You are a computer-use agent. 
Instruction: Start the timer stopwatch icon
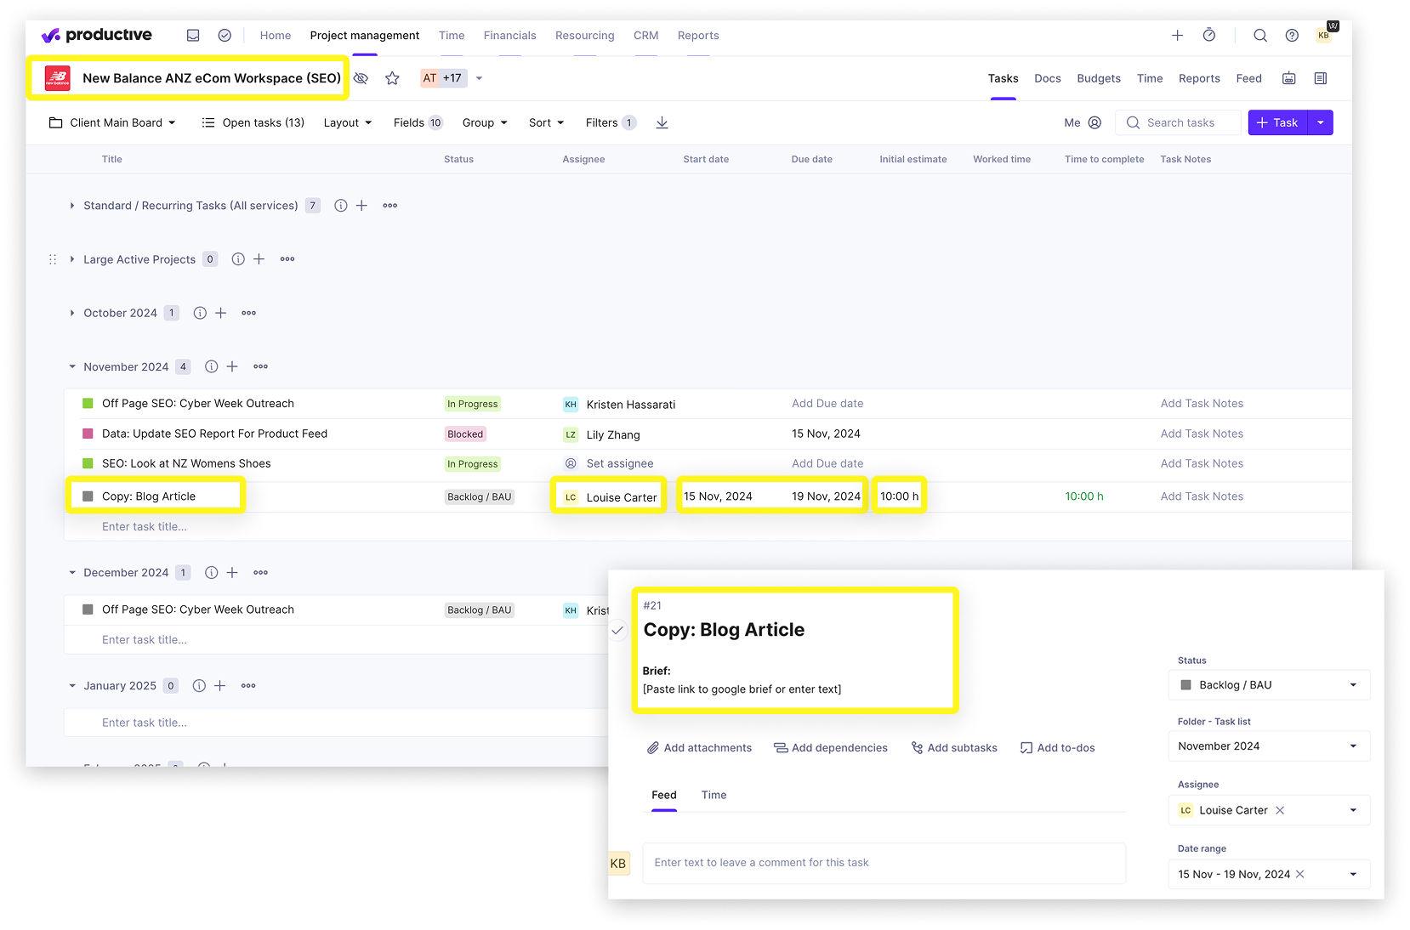coord(1208,35)
